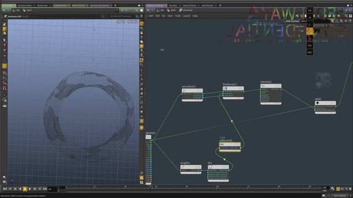Open Add menu in network editor

point(151,16)
